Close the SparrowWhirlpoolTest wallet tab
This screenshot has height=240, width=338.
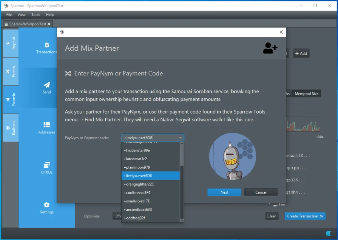click(49, 24)
